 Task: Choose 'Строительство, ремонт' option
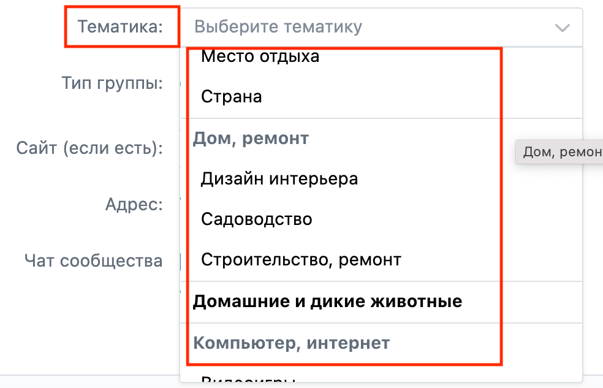coord(301,260)
